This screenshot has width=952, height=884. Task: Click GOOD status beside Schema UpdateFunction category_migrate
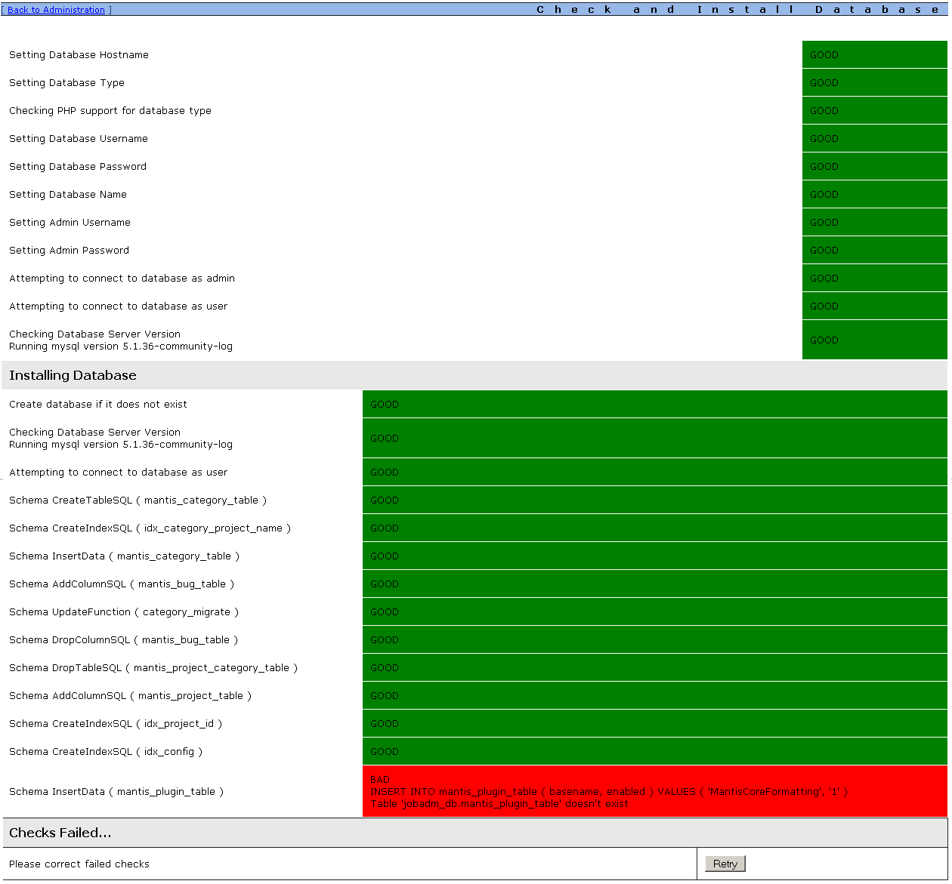(655, 611)
